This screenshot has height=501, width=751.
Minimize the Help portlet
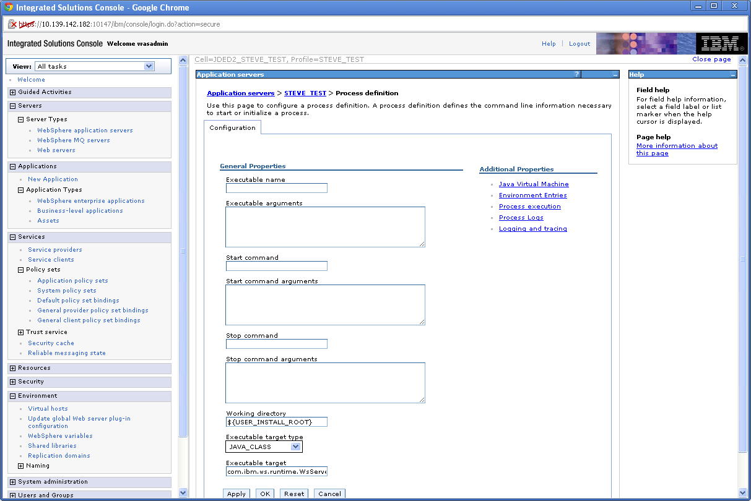pyautogui.click(x=732, y=74)
